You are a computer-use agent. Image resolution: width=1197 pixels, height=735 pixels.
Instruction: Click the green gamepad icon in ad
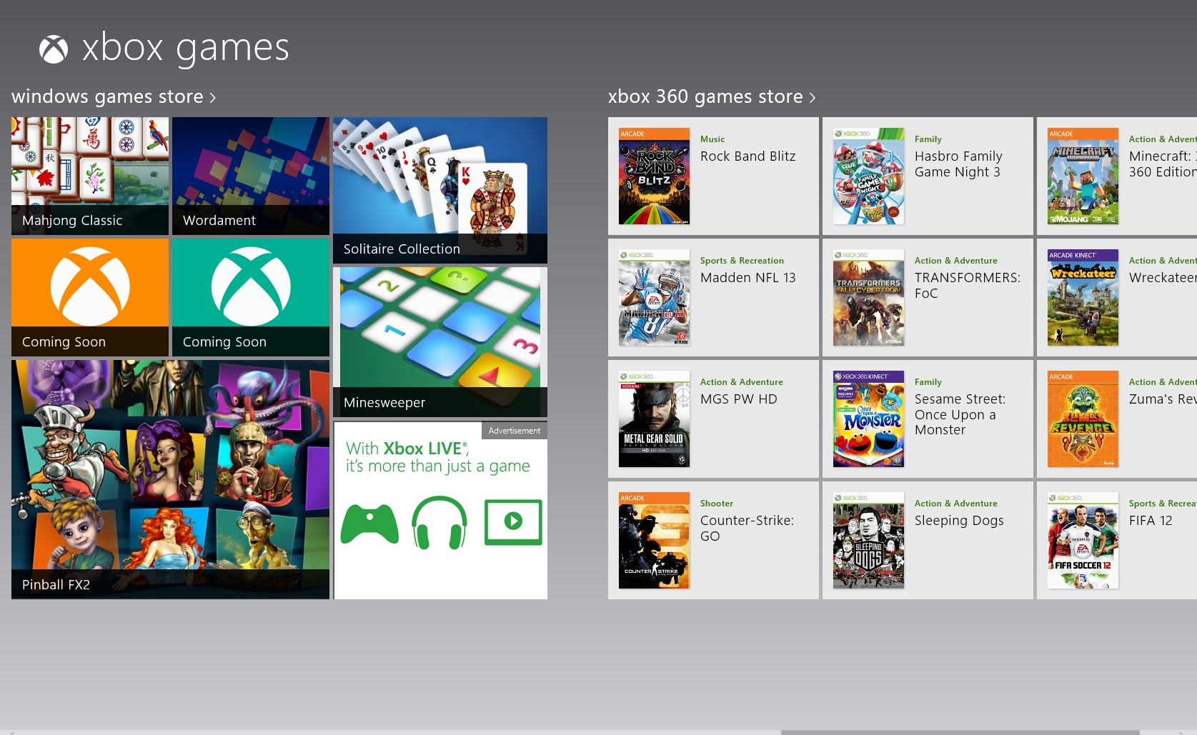[369, 524]
